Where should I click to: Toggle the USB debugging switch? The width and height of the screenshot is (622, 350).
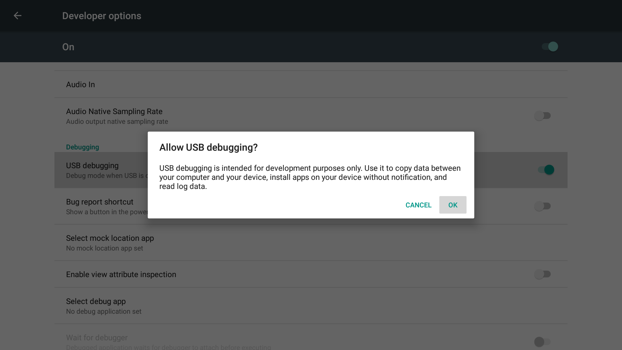click(546, 170)
